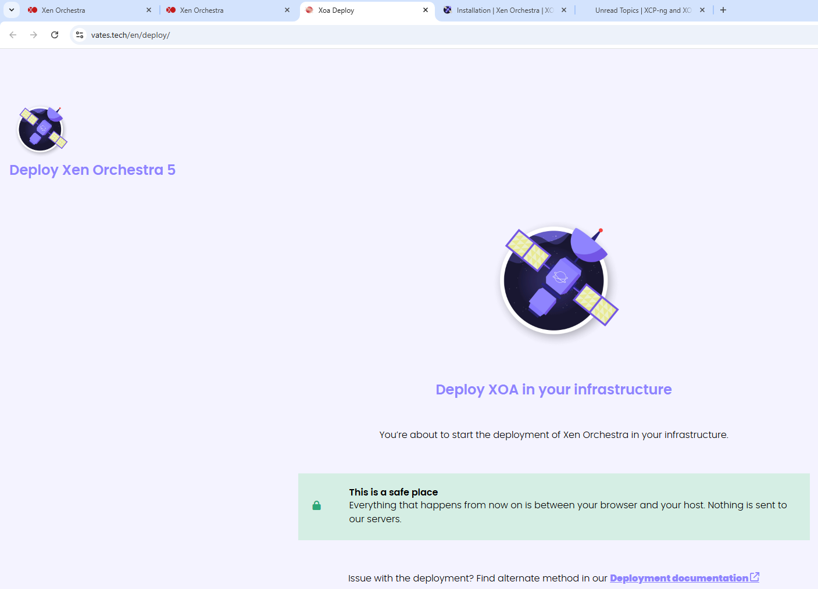Switch to the second Xen Orchestra tab
Screen dimensions: 818x589
click(x=221, y=10)
